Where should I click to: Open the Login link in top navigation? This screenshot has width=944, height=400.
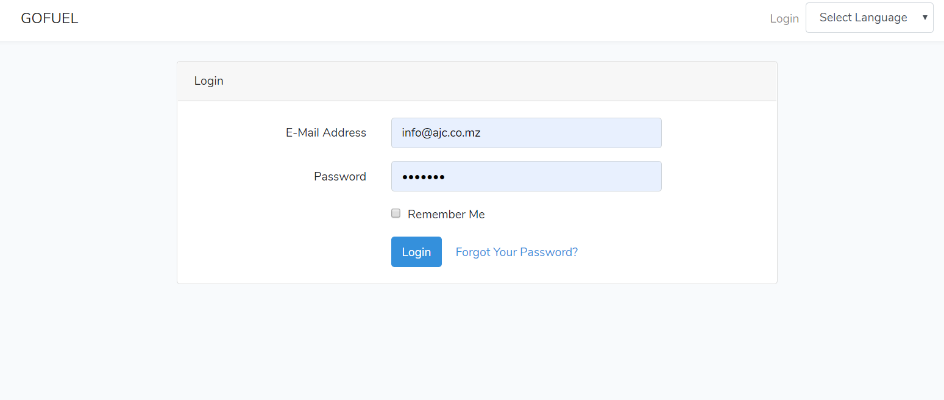coord(784,18)
